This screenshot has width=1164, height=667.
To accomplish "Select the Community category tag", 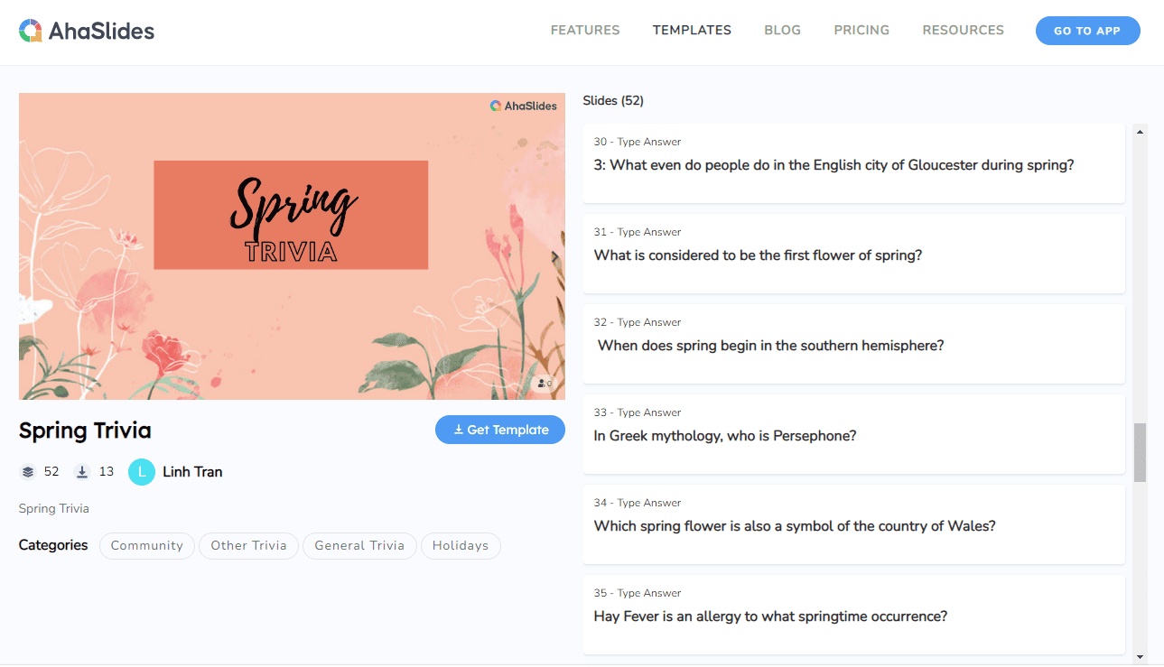I will [146, 546].
